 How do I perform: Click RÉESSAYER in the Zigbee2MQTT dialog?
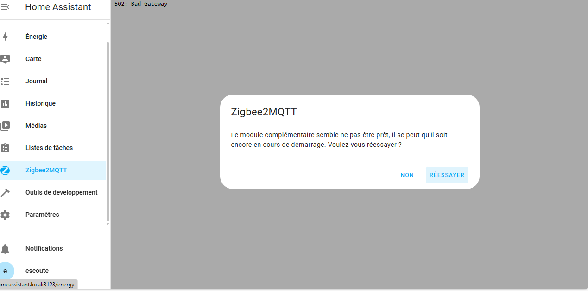coord(447,175)
